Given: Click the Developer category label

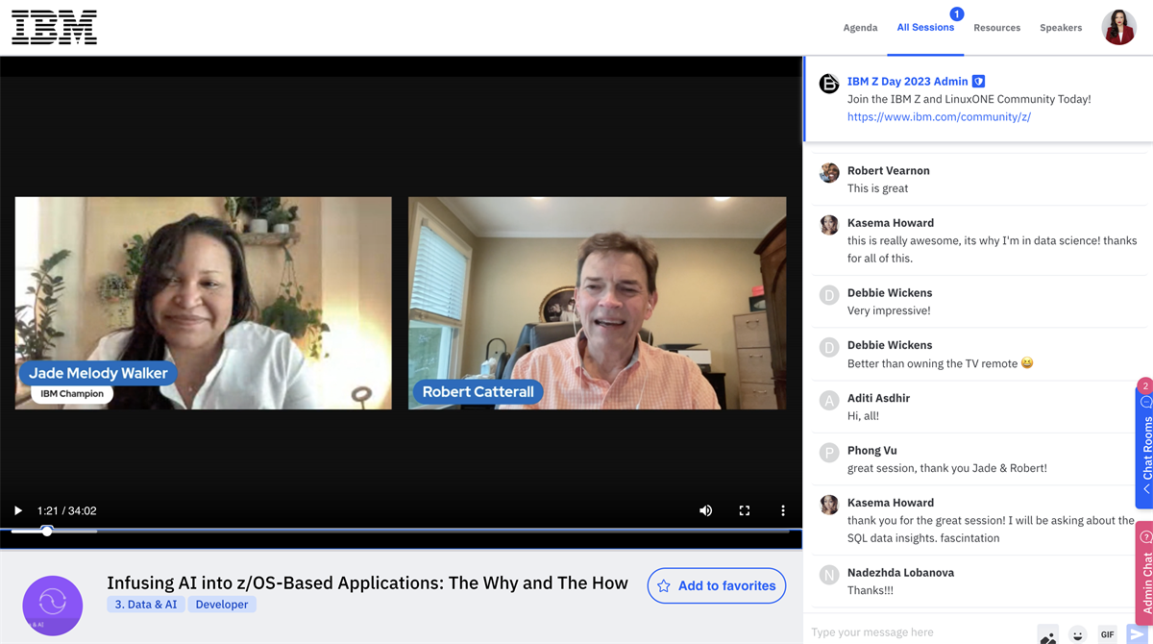Looking at the screenshot, I should (x=222, y=604).
